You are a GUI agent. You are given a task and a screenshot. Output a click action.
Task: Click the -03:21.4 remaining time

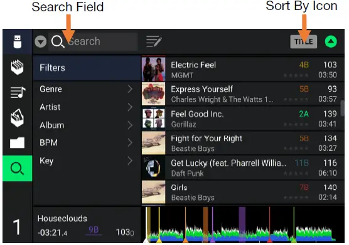[x=52, y=233]
